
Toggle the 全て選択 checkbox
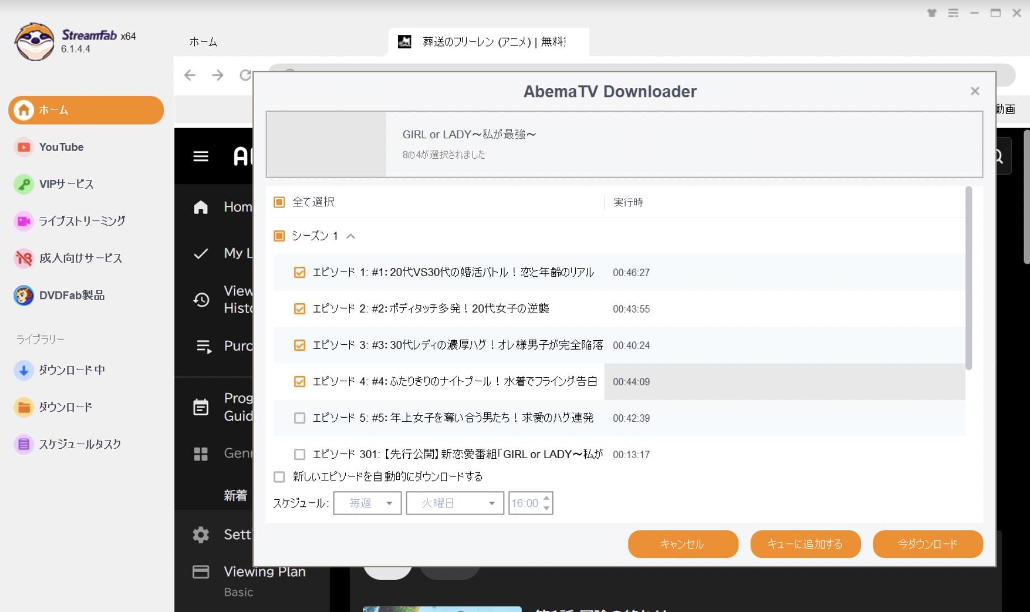tap(279, 203)
